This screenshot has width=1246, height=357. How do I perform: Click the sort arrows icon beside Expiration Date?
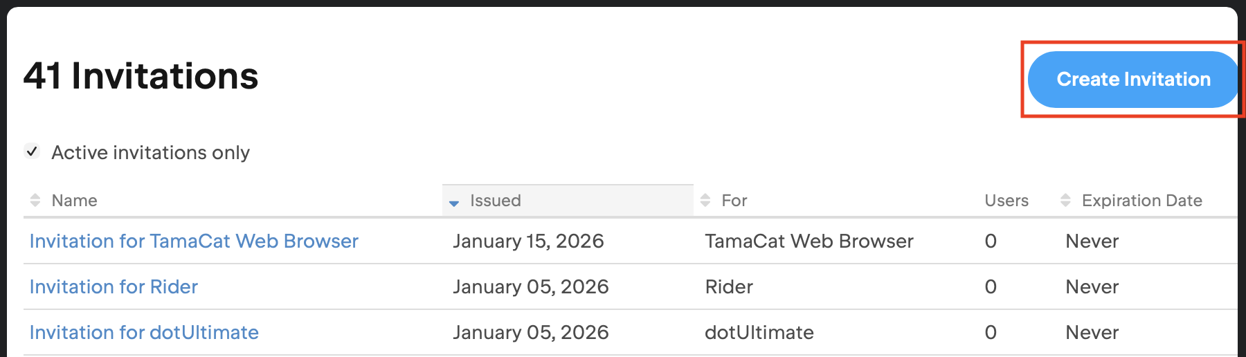1066,201
